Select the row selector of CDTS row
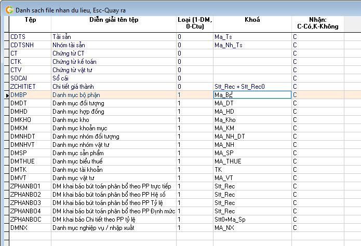The height and width of the screenshot is (246, 361). click(x=6, y=37)
